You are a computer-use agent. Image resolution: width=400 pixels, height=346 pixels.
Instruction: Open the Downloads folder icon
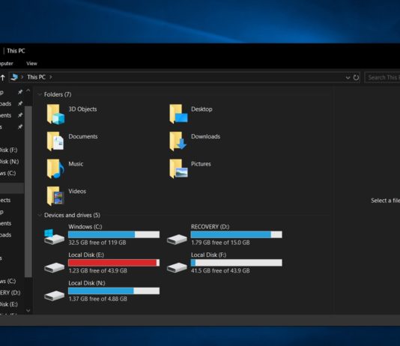point(178,142)
